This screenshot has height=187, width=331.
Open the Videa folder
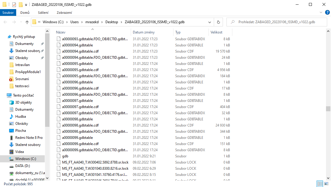coord(19,152)
